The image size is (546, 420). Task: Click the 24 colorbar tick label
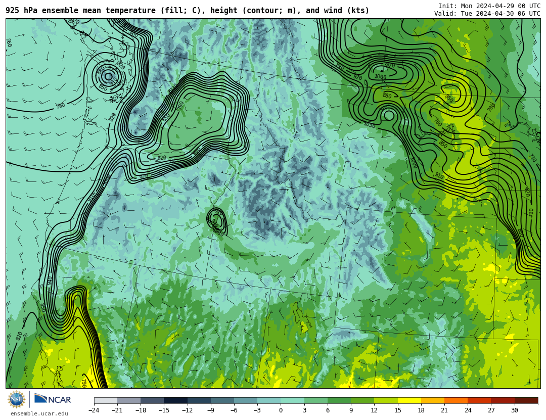[468, 410]
